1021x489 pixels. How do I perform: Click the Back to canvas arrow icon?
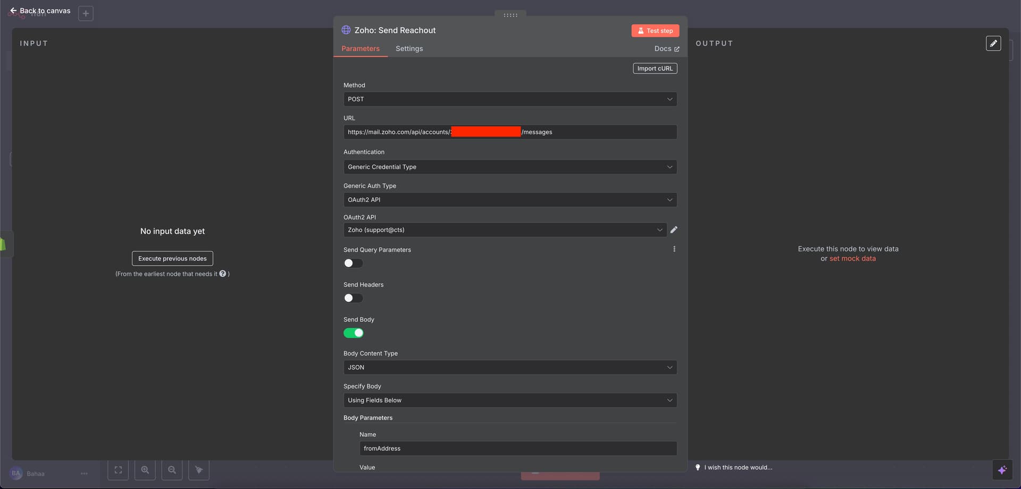pyautogui.click(x=13, y=11)
